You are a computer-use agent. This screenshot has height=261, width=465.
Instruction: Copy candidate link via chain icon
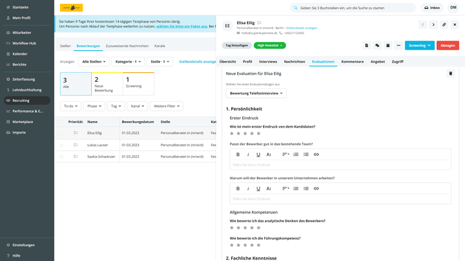(444, 24)
